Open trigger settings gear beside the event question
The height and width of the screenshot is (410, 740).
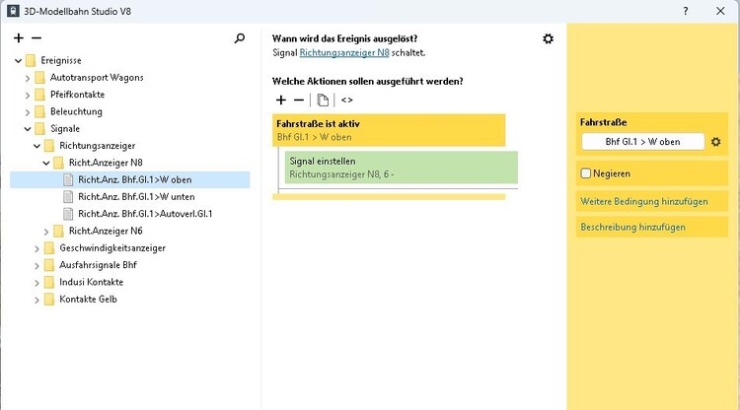[548, 38]
